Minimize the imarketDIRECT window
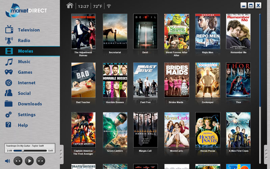 [243, 5]
